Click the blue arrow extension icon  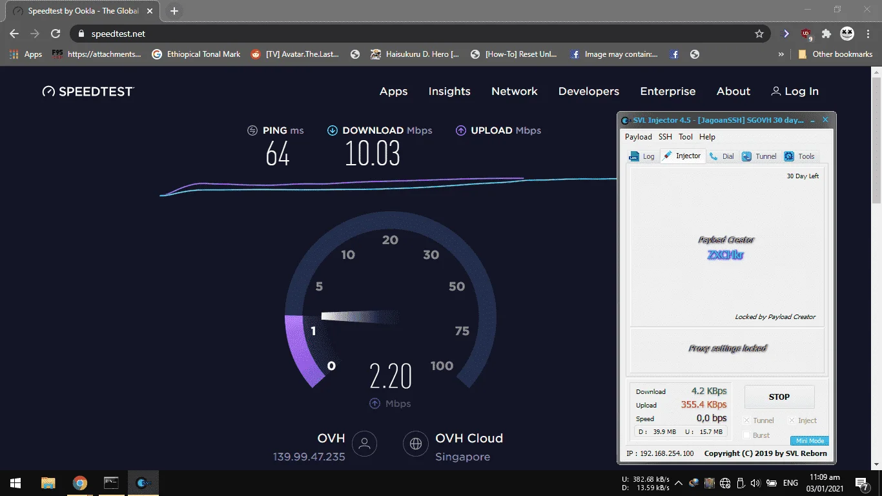pyautogui.click(x=786, y=34)
